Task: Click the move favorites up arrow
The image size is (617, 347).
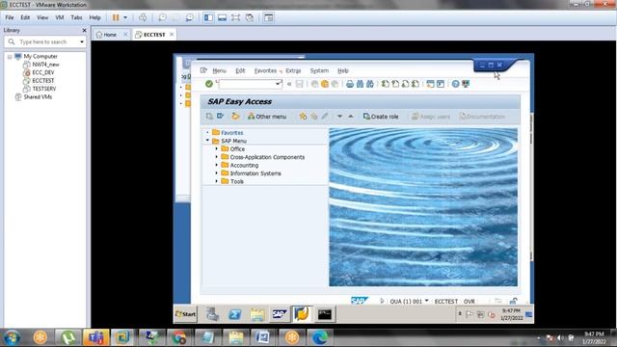Action: tap(351, 117)
